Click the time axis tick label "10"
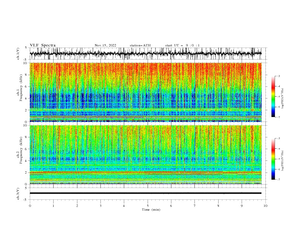299x231 pixels. (265, 206)
